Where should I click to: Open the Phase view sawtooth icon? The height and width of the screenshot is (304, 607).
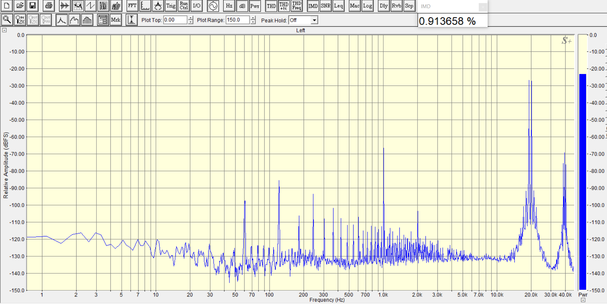[x=90, y=6]
